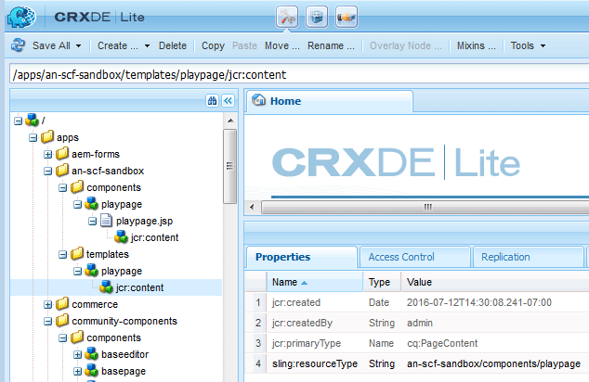Viewport: 589px width, 382px height.
Task: Select the components folder under an-scf-sandbox
Action: tap(114, 187)
